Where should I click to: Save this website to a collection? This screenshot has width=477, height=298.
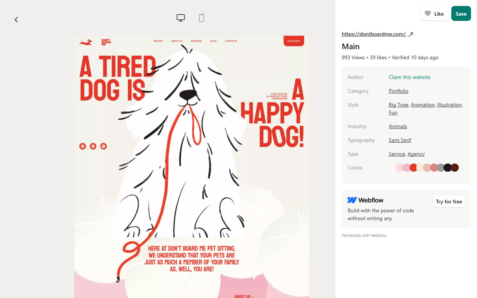(461, 14)
